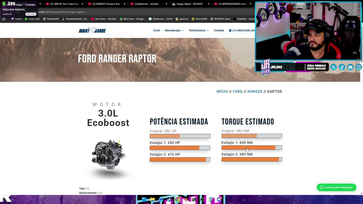Viewport: 363px width, 204px height.
Task: Click the Original 392 HP power bar
Action: click(180, 136)
